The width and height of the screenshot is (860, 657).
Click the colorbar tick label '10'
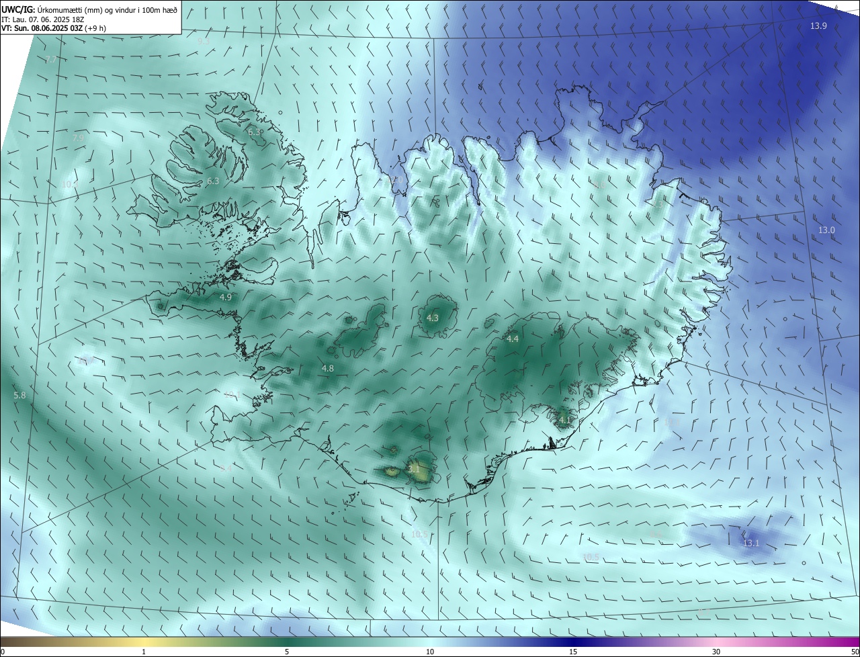tap(430, 652)
